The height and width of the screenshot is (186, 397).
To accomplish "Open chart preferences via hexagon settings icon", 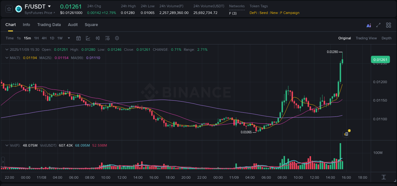I will (117, 38).
